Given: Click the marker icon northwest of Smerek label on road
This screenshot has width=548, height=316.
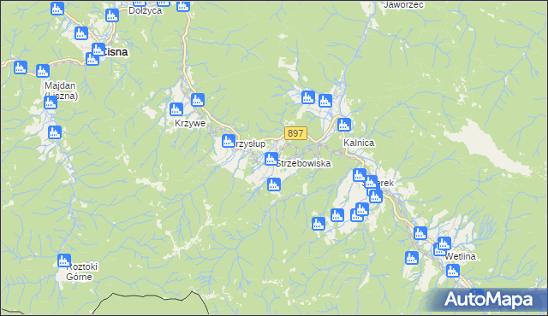Looking at the screenshot, I should [360, 175].
